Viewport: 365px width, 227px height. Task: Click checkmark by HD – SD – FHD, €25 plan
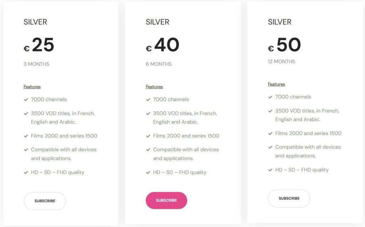[26, 173]
